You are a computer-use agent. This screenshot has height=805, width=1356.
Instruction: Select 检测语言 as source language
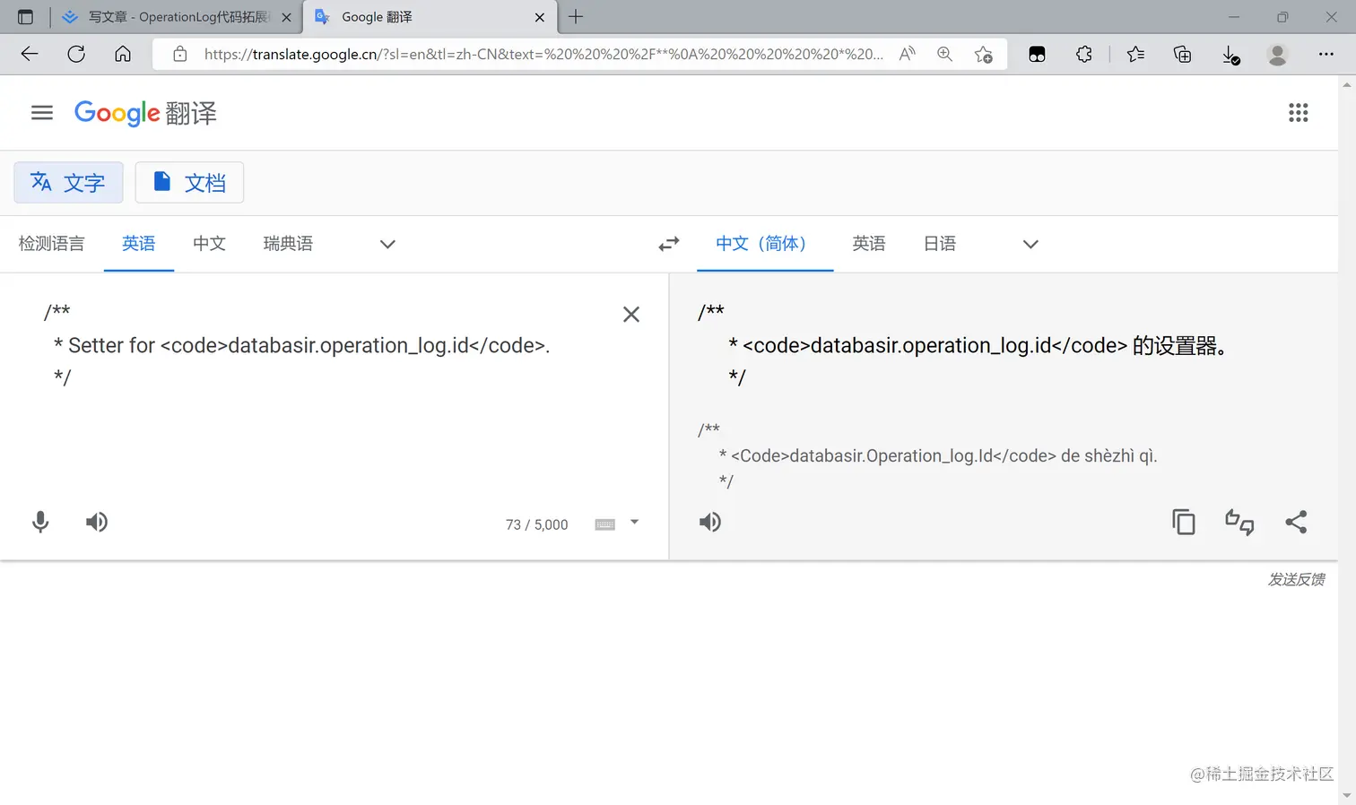click(52, 244)
